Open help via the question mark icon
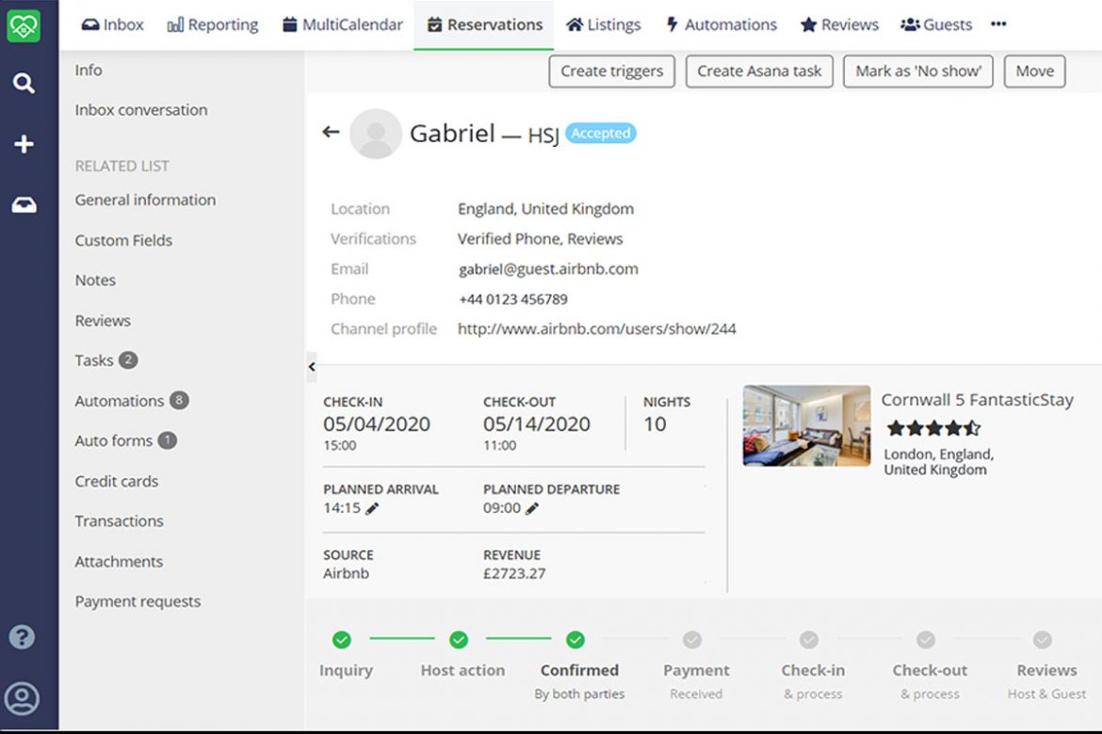Image resolution: width=1102 pixels, height=734 pixels. tap(22, 637)
